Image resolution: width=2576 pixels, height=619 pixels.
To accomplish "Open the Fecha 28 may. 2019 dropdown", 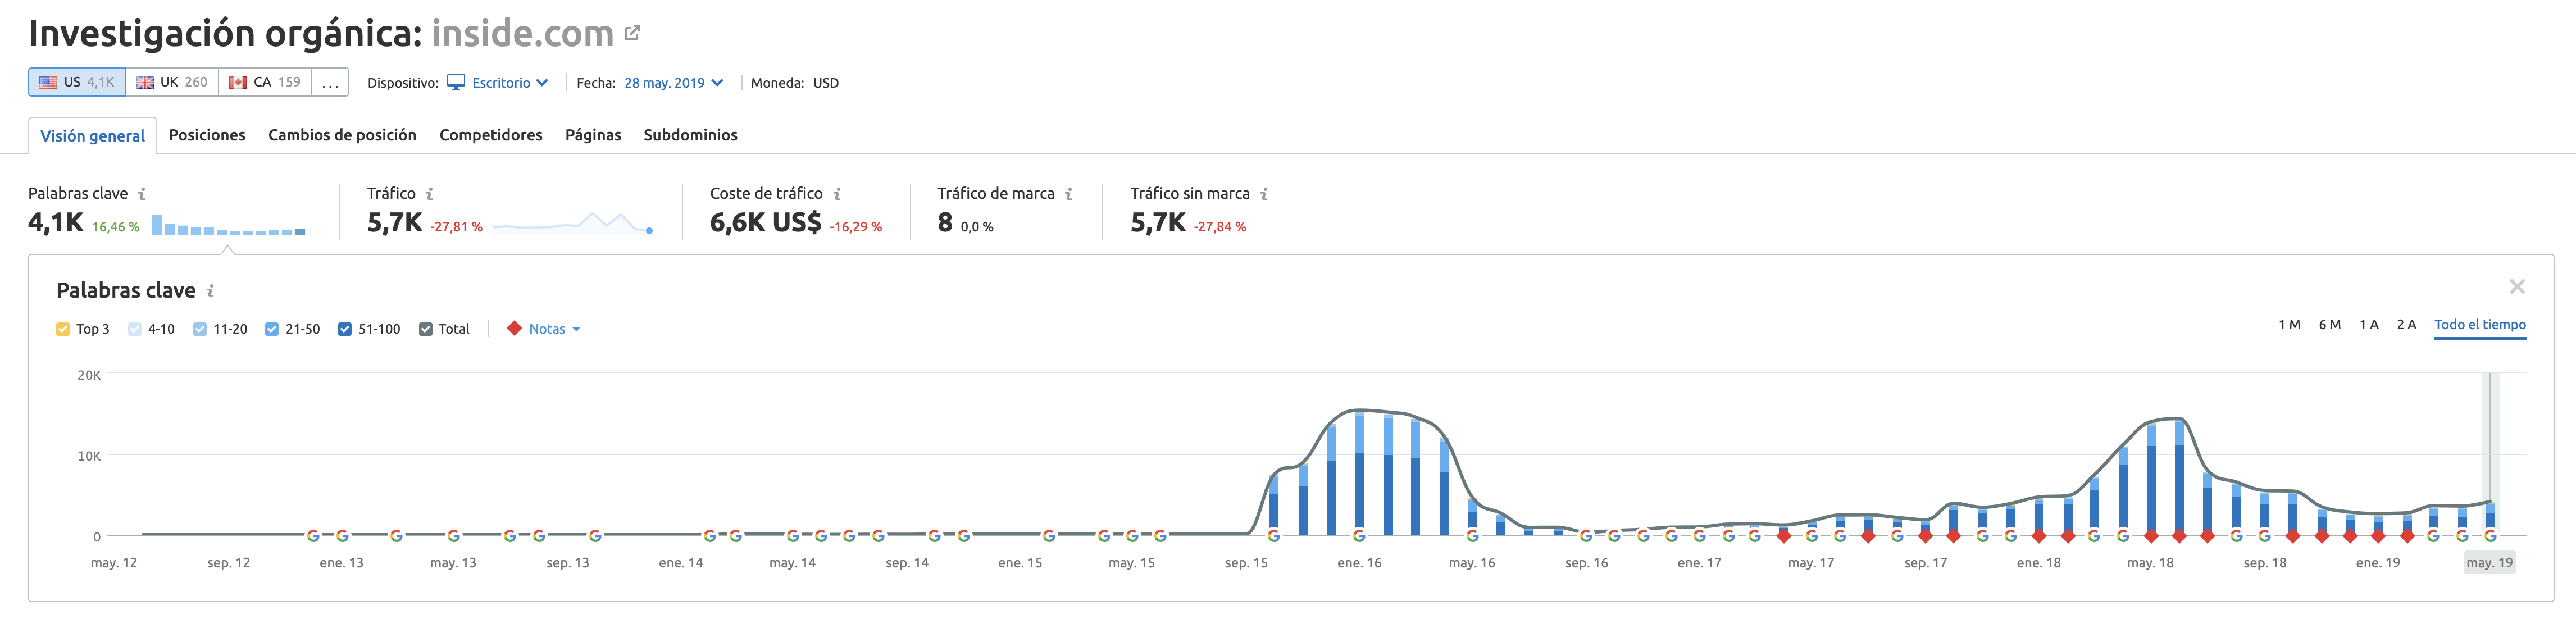I will click(671, 83).
